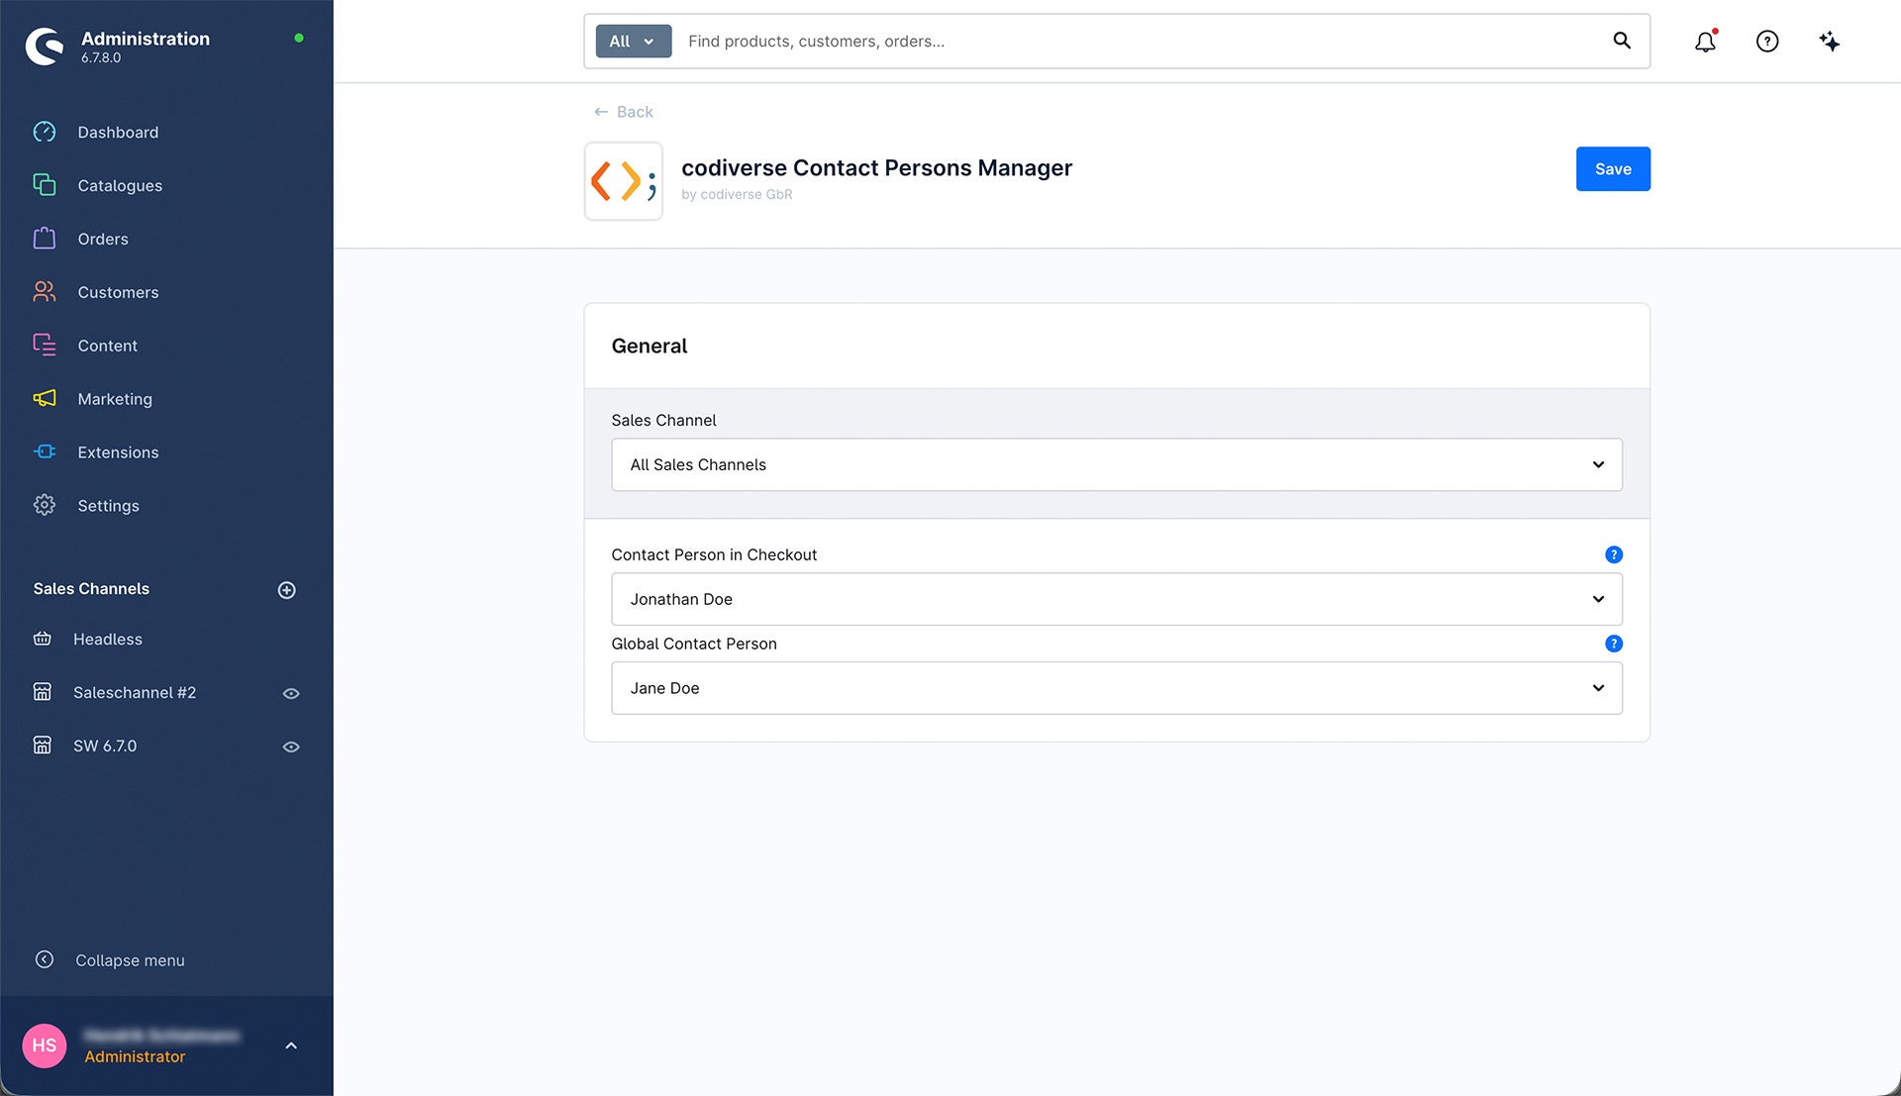Click the Extensions plug icon
Viewport: 1901px width, 1096px height.
click(45, 452)
